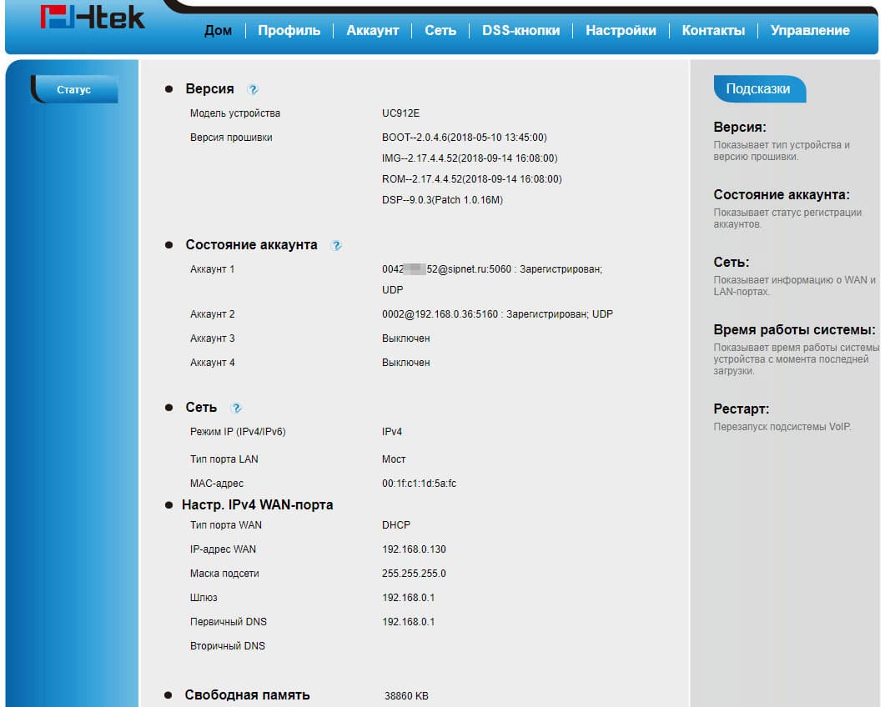Select the Статус sidebar tab
Viewport: 885px width, 707px height.
[74, 89]
